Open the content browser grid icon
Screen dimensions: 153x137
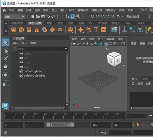tap(114, 30)
